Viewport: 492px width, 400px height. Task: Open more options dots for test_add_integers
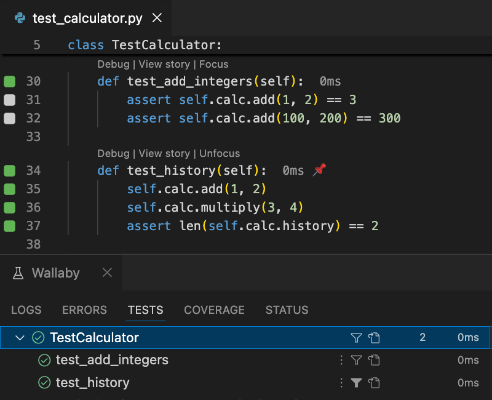(341, 360)
